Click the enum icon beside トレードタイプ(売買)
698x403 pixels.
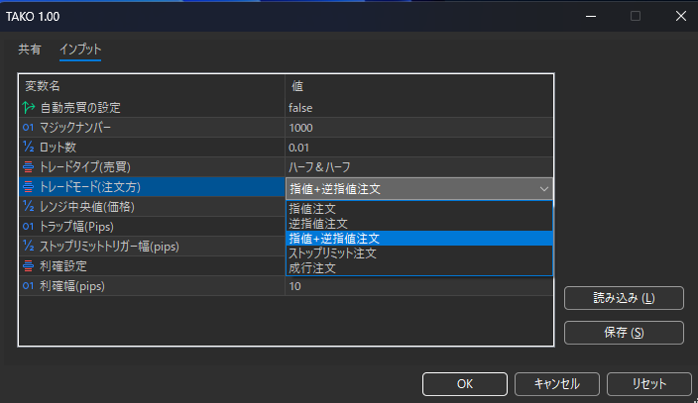point(28,166)
